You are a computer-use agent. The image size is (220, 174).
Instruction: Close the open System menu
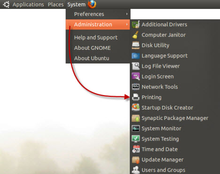(x=76, y=5)
